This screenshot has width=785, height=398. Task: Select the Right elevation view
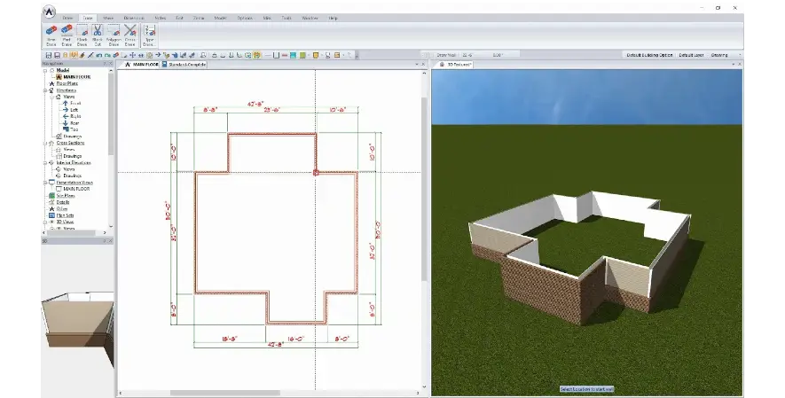[x=75, y=116]
